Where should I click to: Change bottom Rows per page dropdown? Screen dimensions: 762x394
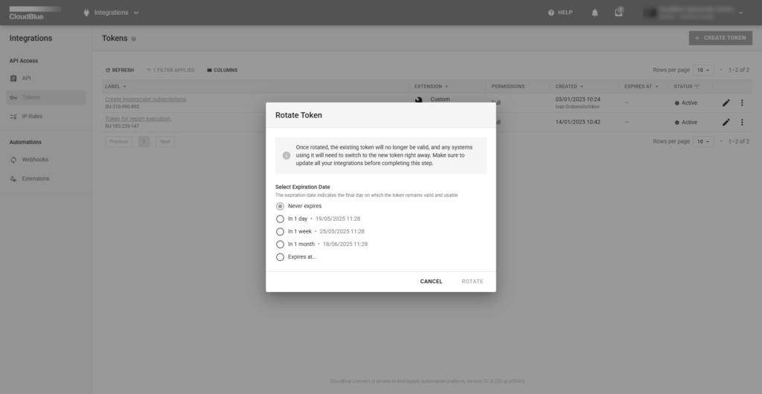click(703, 142)
